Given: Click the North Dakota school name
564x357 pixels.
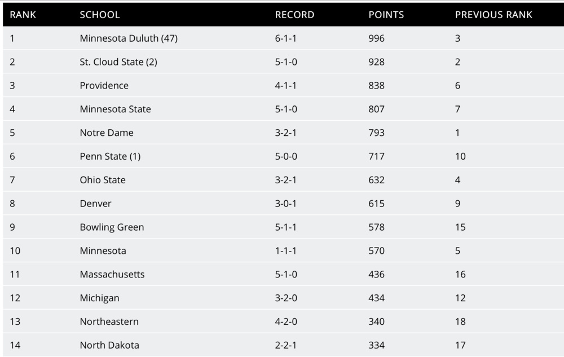Looking at the screenshot, I should (x=109, y=345).
